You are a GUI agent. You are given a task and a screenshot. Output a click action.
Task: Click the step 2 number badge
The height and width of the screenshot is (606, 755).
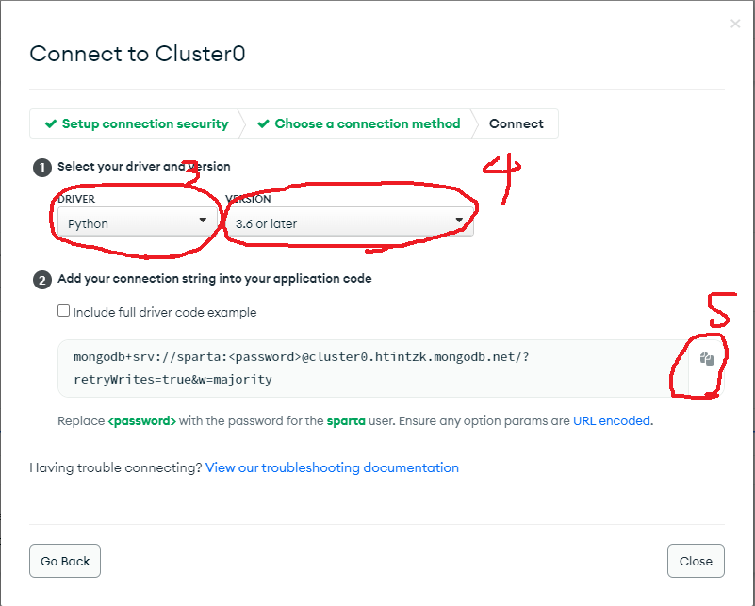tap(42, 280)
